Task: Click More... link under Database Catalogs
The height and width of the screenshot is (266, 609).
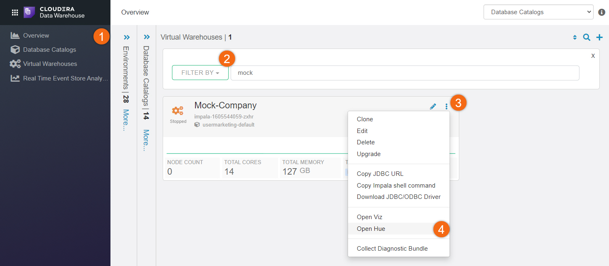Action: [x=146, y=140]
